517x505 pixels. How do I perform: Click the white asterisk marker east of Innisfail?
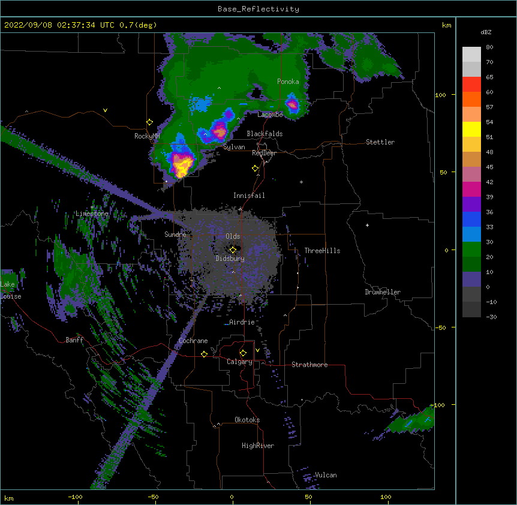301,182
